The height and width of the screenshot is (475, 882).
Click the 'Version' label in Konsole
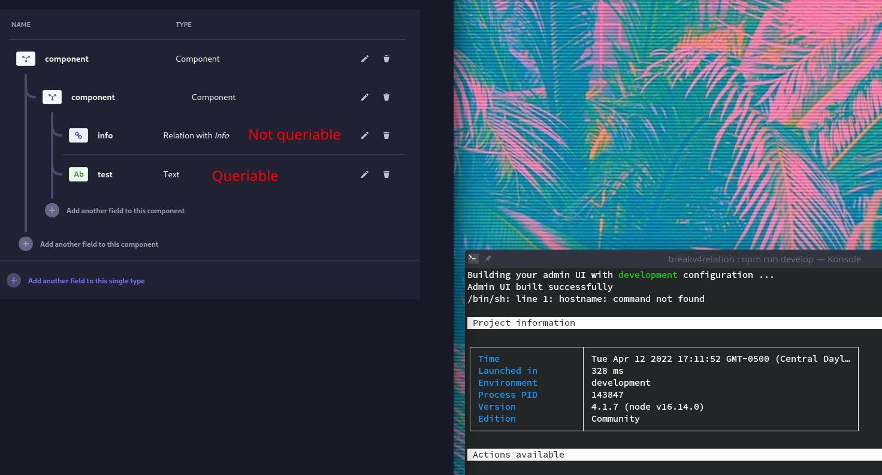(x=497, y=407)
